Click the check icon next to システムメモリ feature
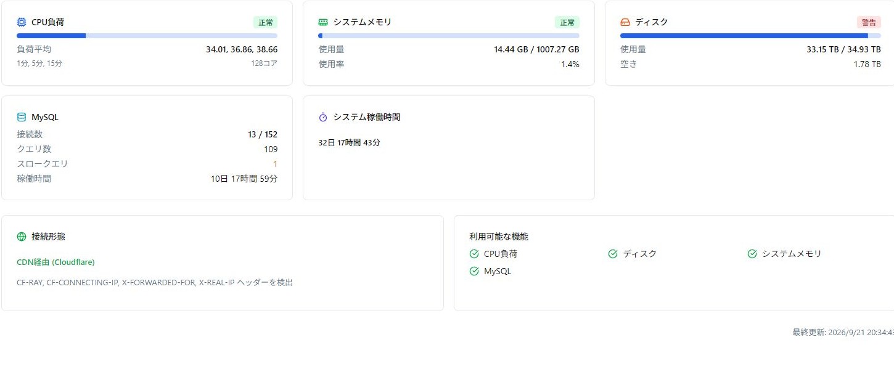 (752, 254)
